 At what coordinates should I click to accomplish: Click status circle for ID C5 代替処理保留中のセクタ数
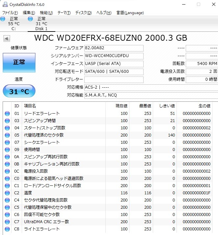coord(7,207)
